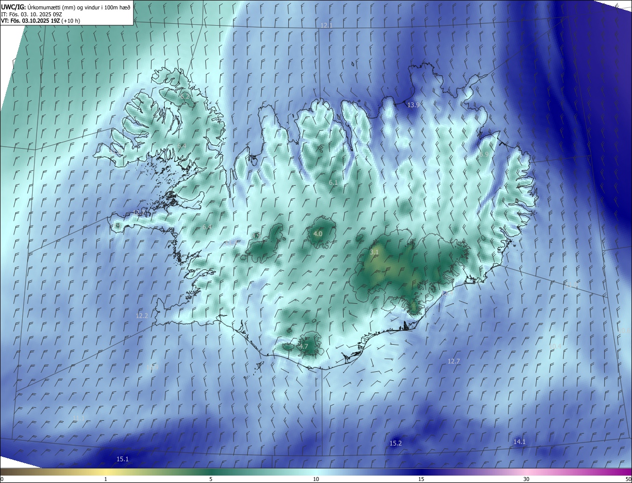Click the 15.1 value at the bottom left
This screenshot has width=632, height=483.
pyautogui.click(x=122, y=459)
